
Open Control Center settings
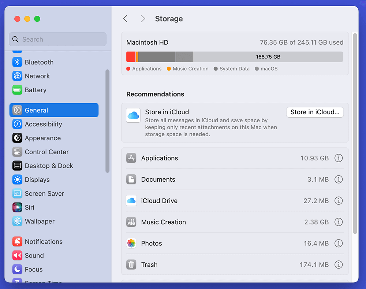[x=46, y=152]
